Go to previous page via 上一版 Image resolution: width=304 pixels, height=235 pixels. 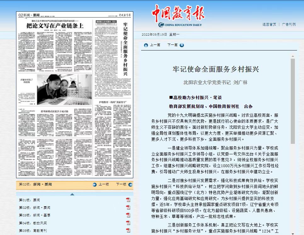[x=104, y=184]
